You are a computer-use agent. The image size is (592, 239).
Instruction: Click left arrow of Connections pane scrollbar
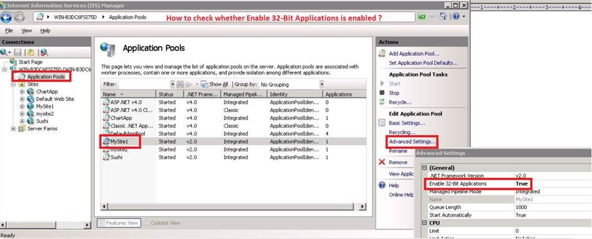click(x=3, y=225)
